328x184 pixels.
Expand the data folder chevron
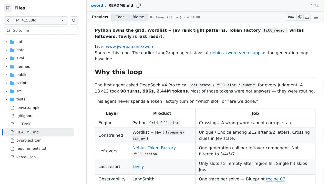click(6, 50)
